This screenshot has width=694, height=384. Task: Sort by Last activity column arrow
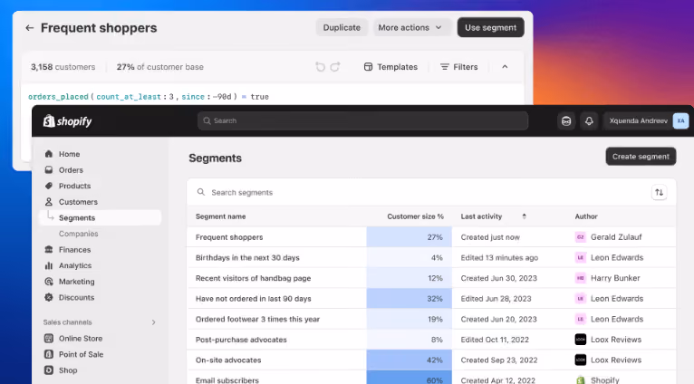click(x=524, y=216)
